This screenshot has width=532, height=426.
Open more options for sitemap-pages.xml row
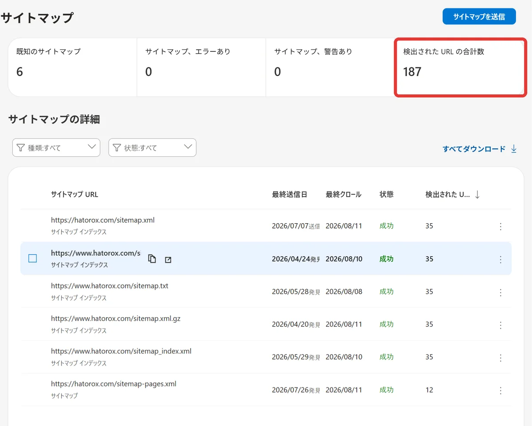point(501,391)
